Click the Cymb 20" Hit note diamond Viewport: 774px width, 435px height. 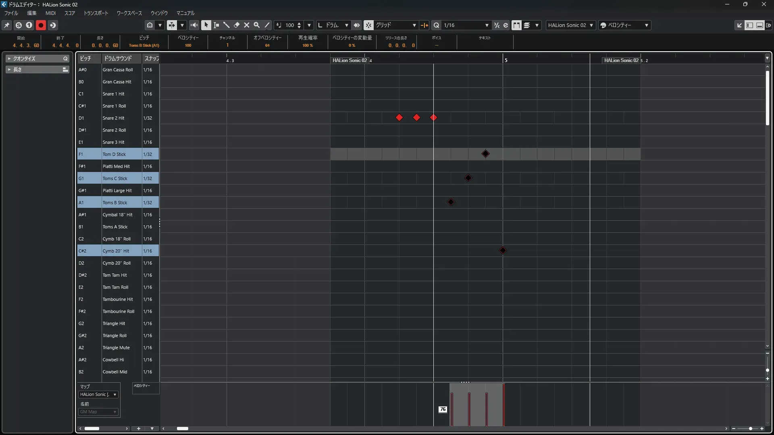coord(503,251)
